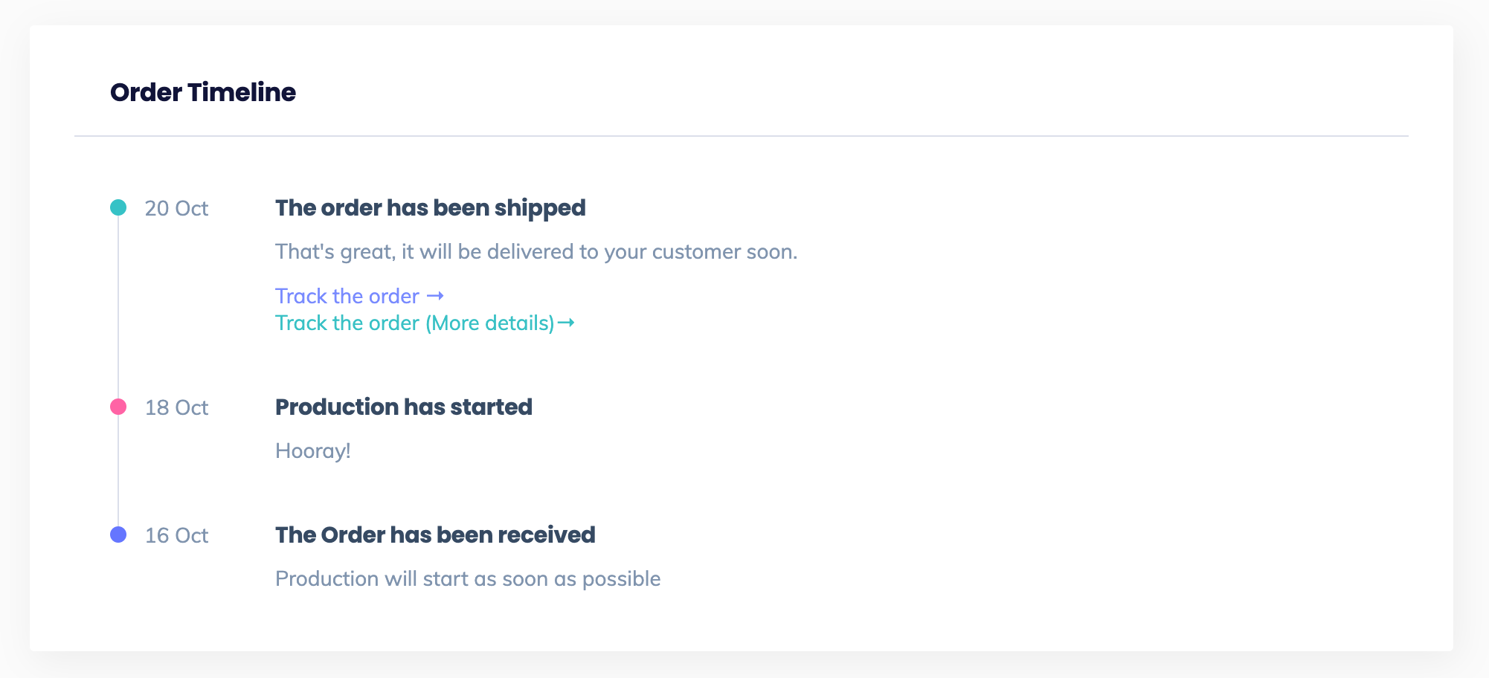Viewport: 1489px width, 678px height.
Task: Open "Track the order (More details)" link
Action: click(x=414, y=323)
